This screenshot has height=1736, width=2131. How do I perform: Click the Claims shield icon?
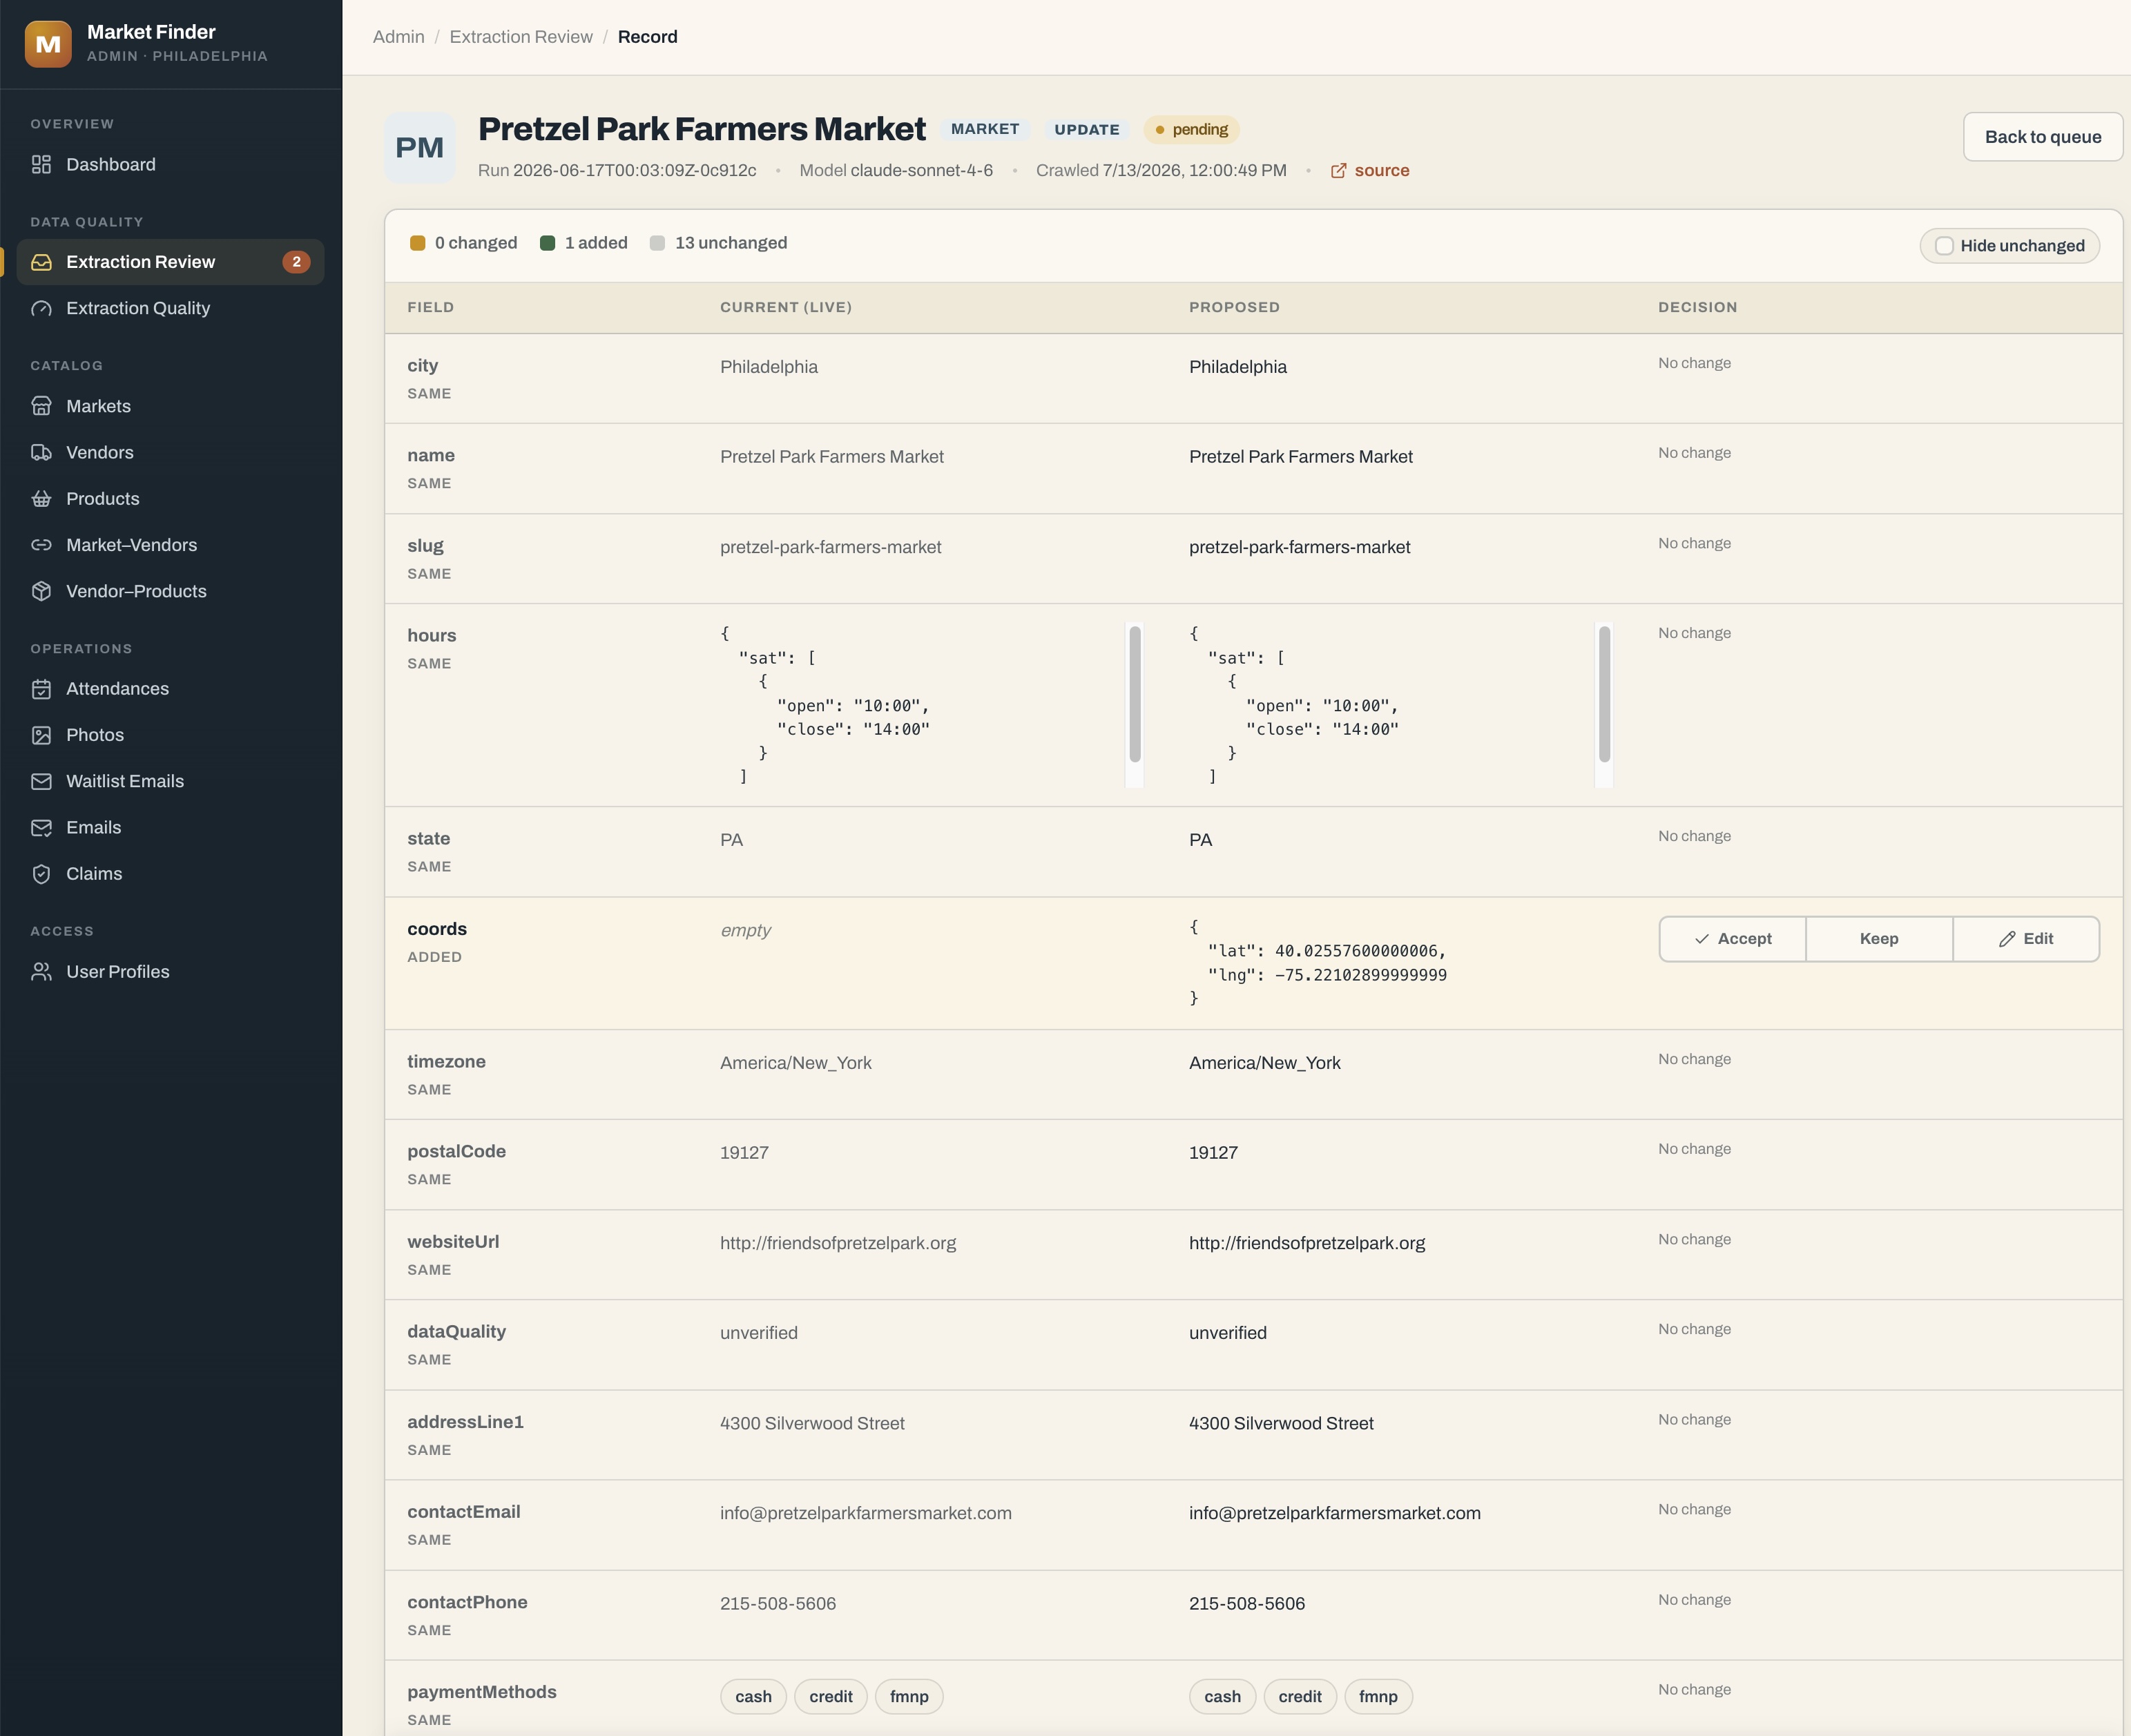41,874
